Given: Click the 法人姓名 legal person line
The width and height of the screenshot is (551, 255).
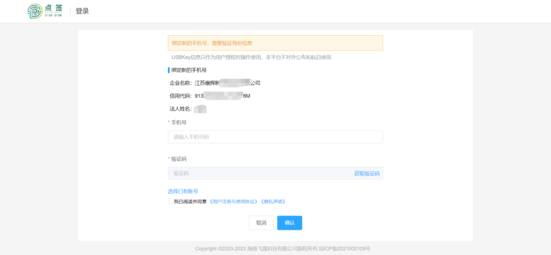Looking at the screenshot, I should pos(187,109).
